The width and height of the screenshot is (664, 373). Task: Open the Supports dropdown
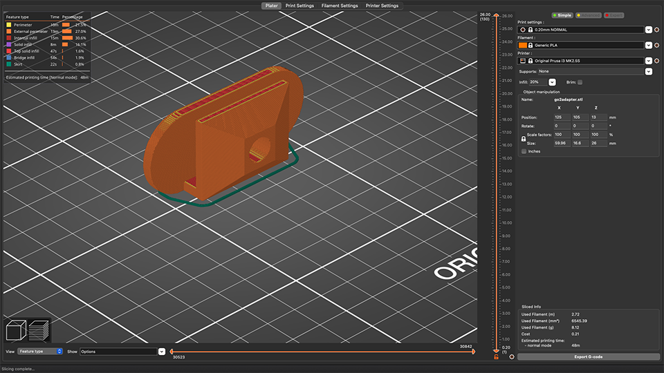click(648, 71)
